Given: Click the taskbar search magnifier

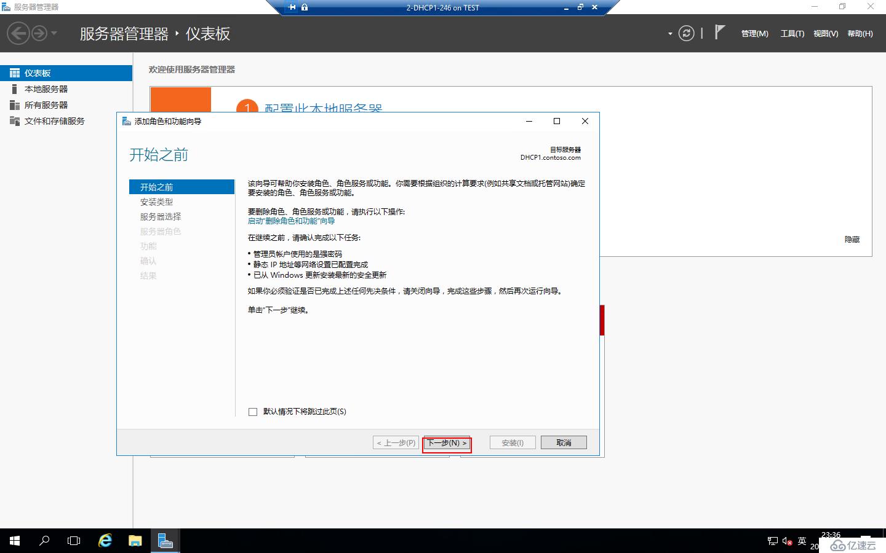Looking at the screenshot, I should coord(44,541).
